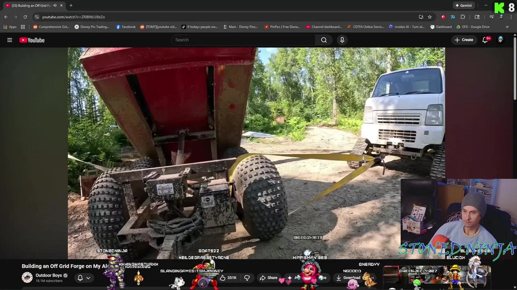Open the Outdoor Boys channel avatar

27,278
